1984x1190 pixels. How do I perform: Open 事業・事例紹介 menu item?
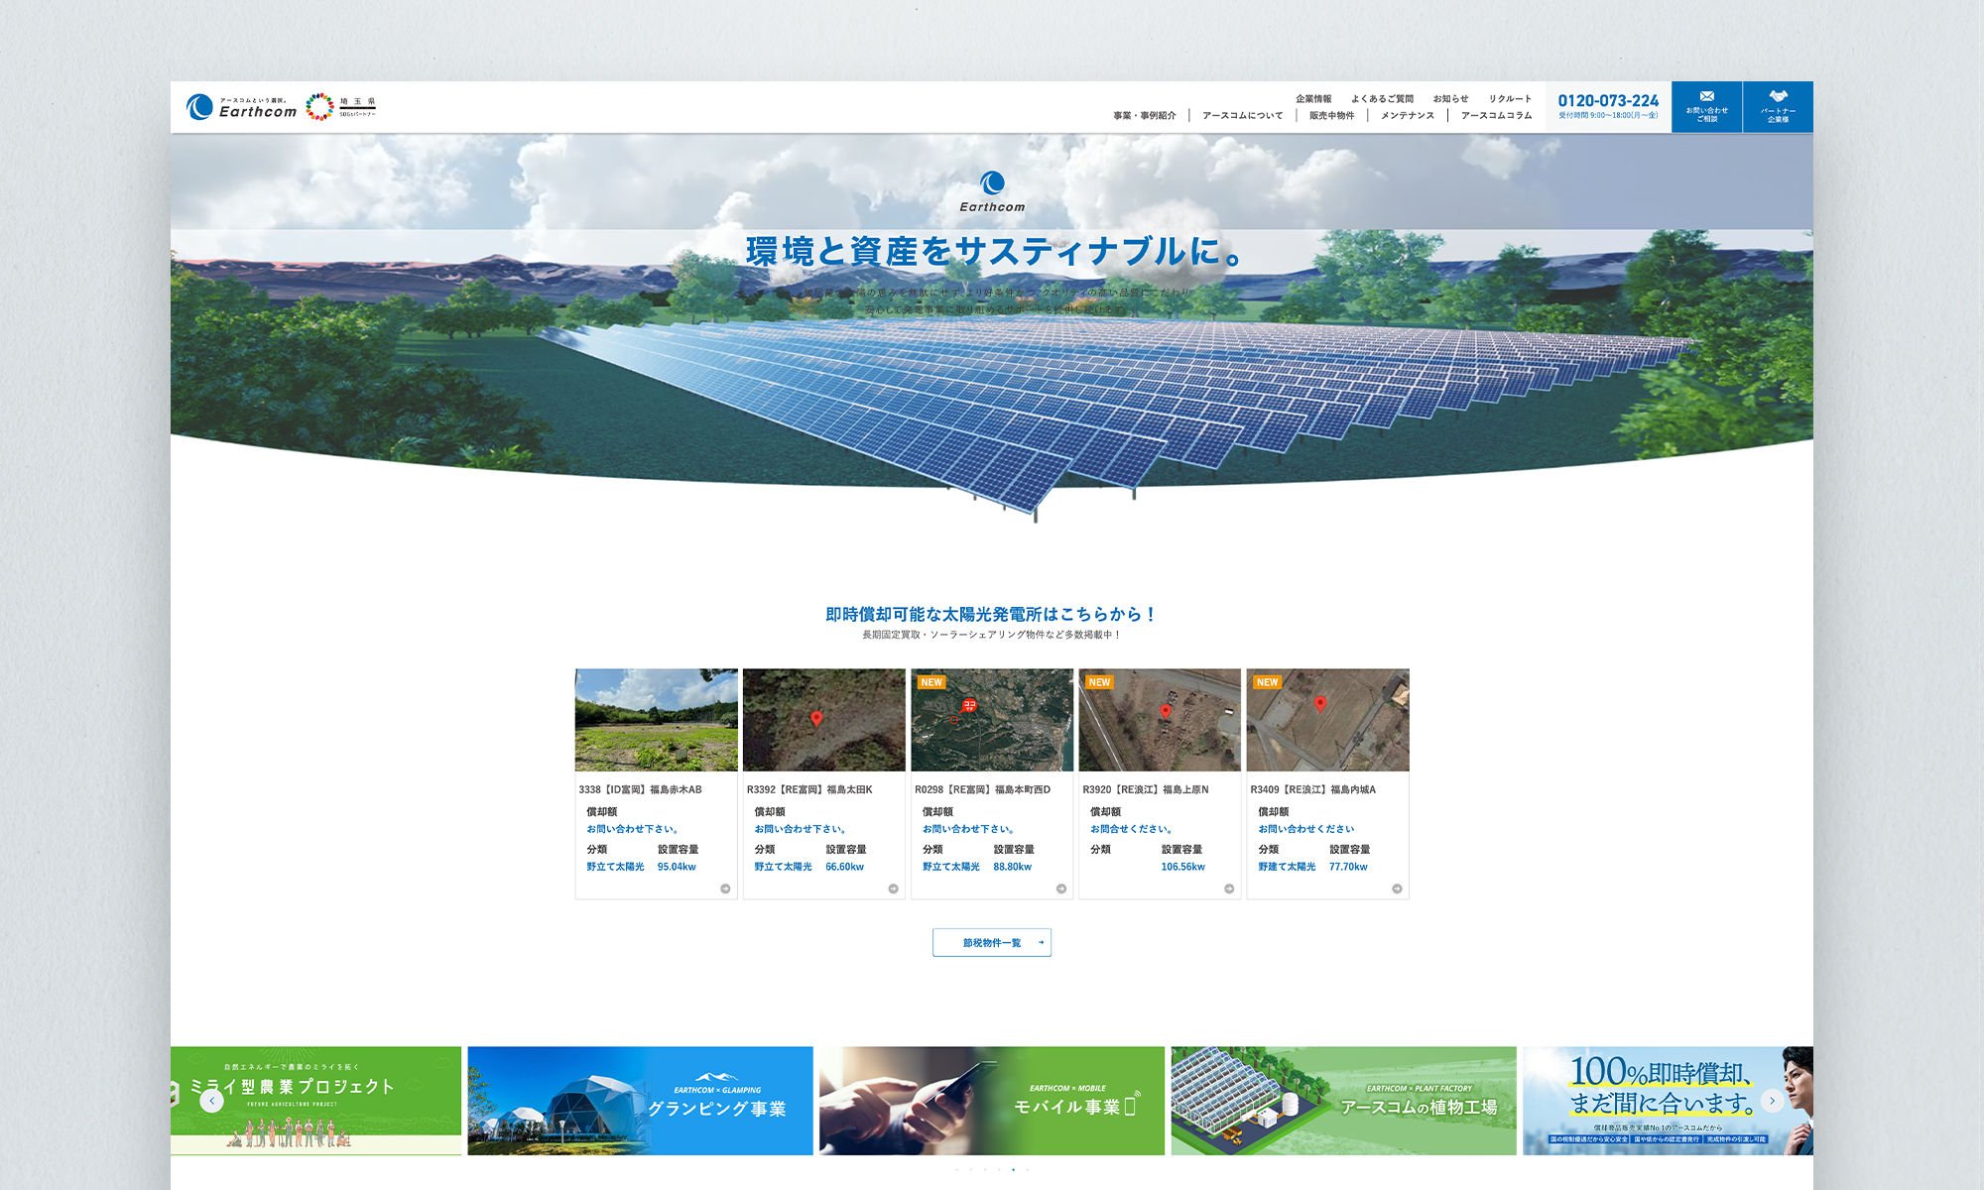(x=1144, y=116)
